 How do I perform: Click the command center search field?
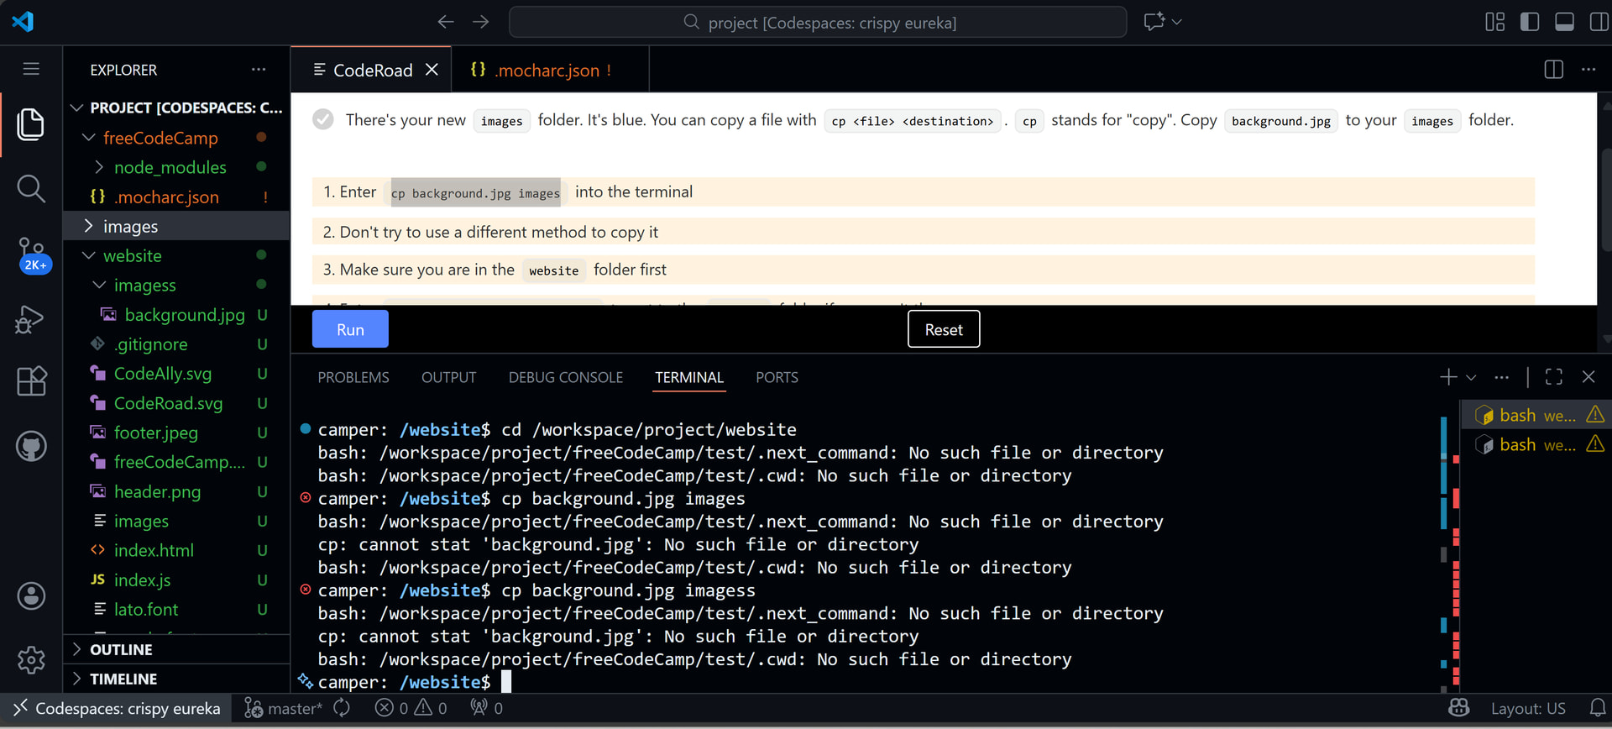(818, 23)
